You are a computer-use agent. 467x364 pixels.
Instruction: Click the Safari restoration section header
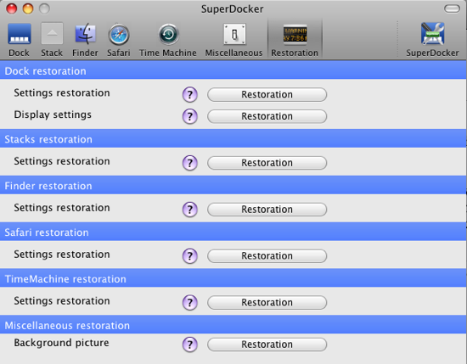(233, 232)
